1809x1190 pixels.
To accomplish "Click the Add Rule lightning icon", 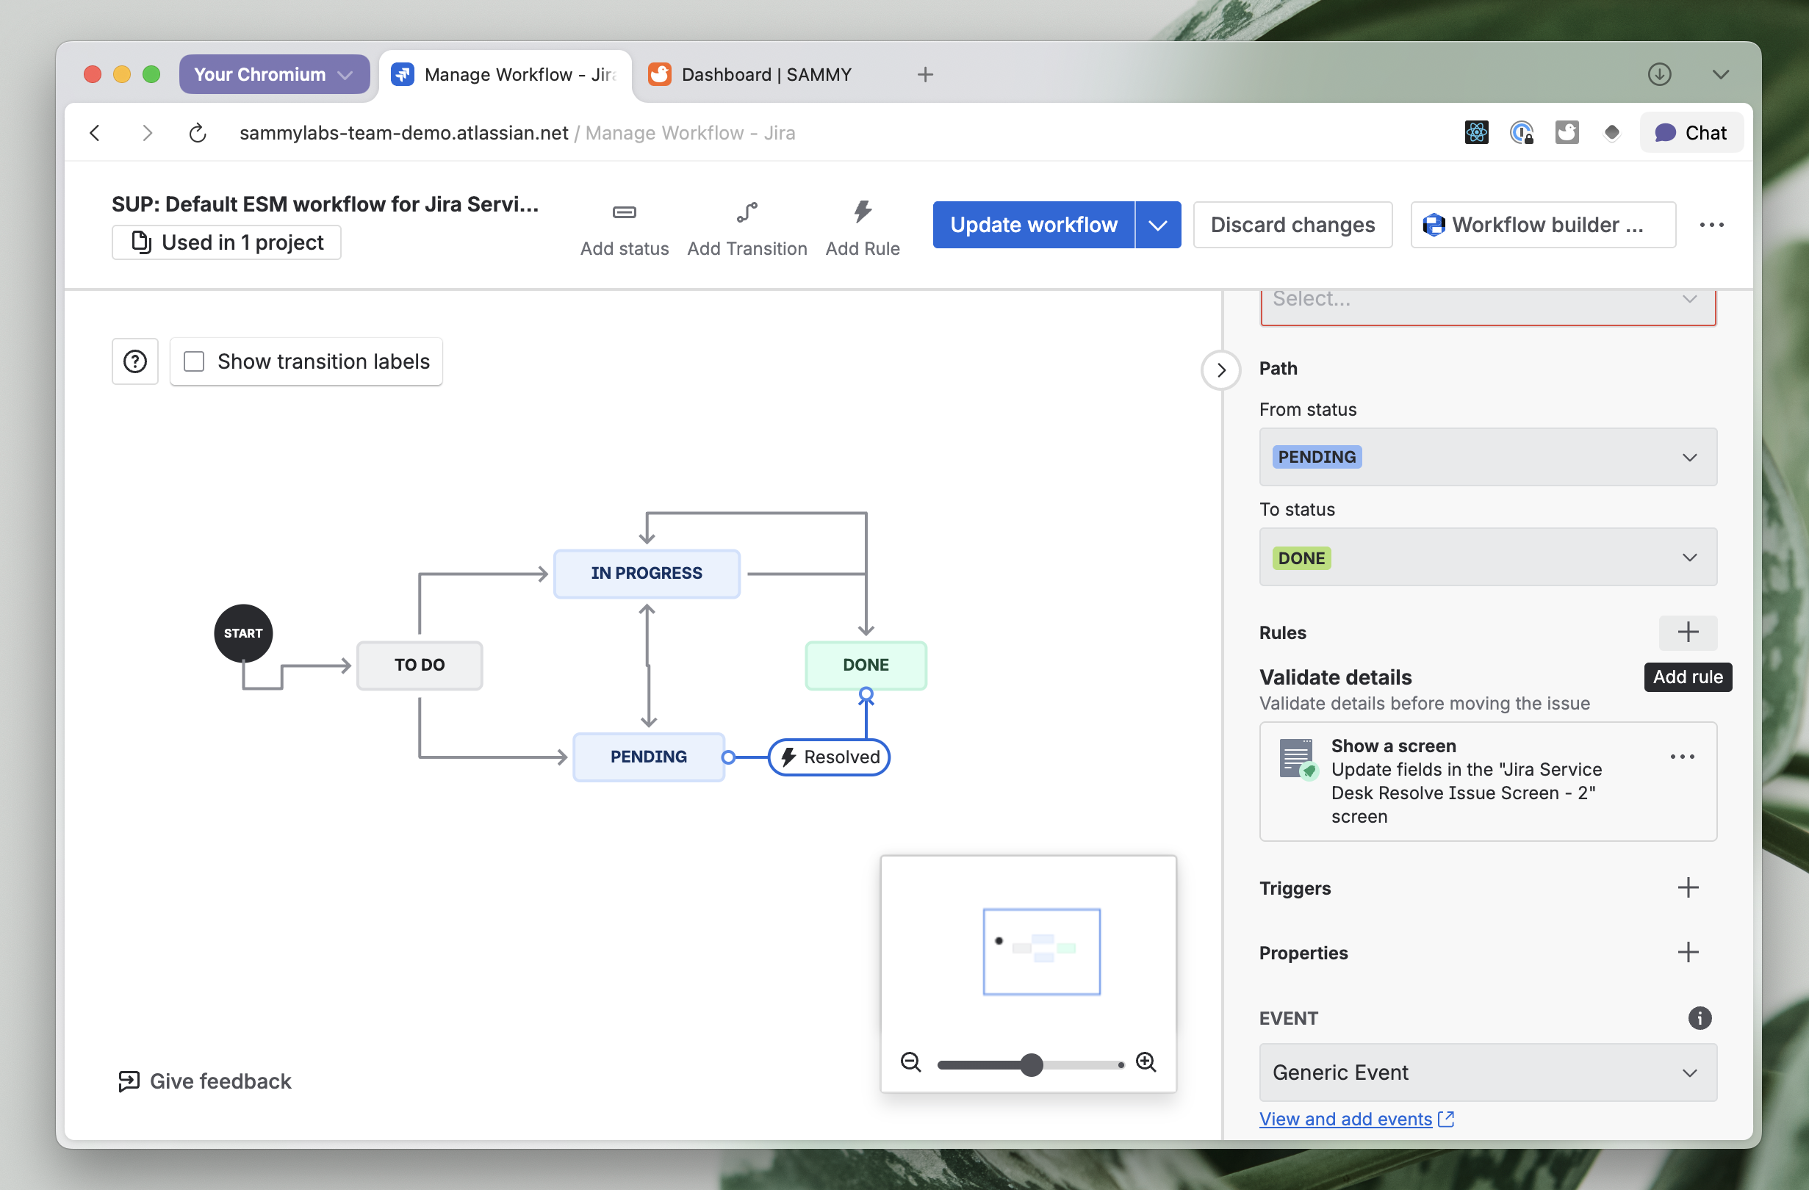I will click(862, 212).
